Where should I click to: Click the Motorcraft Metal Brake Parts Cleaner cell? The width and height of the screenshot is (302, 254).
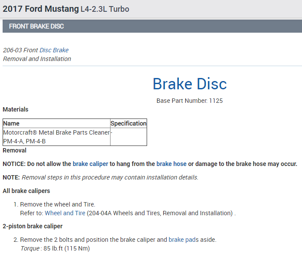tap(57, 136)
